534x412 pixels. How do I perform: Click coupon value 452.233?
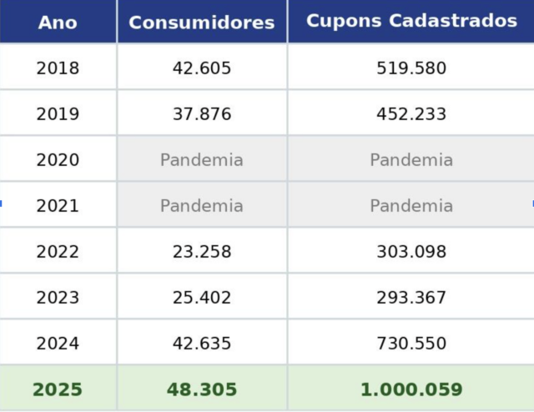click(411, 114)
